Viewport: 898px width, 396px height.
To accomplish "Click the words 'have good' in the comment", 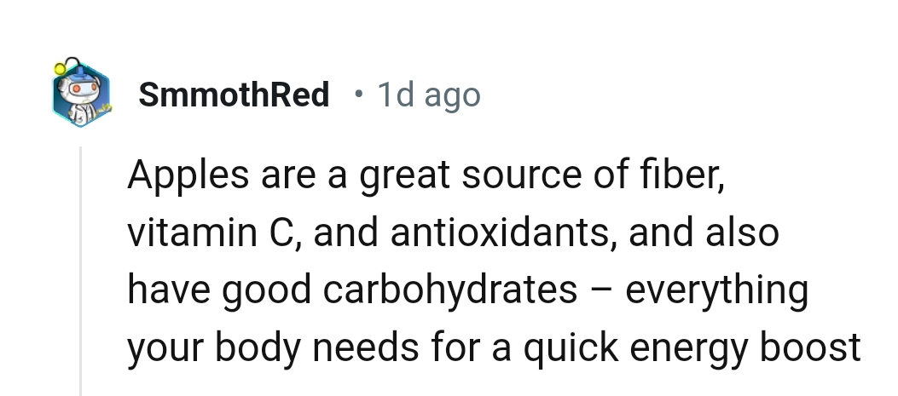I will 216,290.
